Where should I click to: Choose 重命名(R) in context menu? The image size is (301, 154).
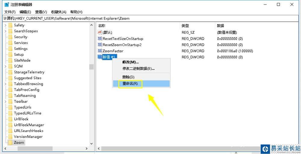(x=141, y=84)
